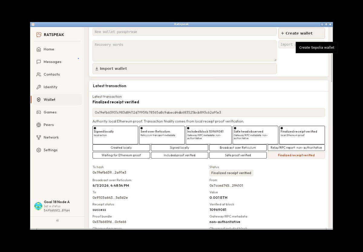This screenshot has width=363, height=252.
Task: Click the Status badge Finalized receipt verified
Action: (x=231, y=173)
